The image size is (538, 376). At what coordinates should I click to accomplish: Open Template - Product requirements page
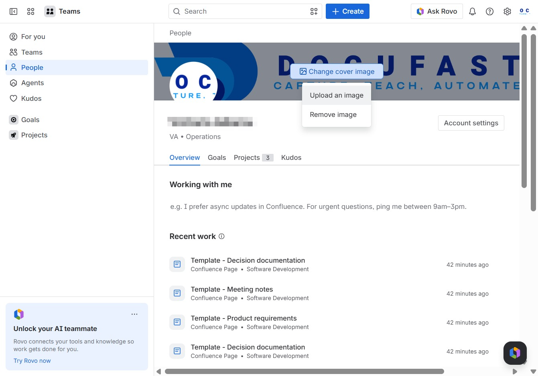tap(244, 318)
